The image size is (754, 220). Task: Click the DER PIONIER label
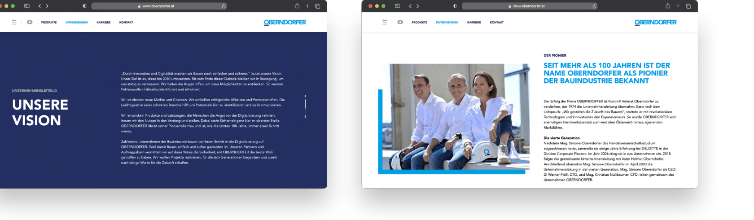[x=555, y=55]
